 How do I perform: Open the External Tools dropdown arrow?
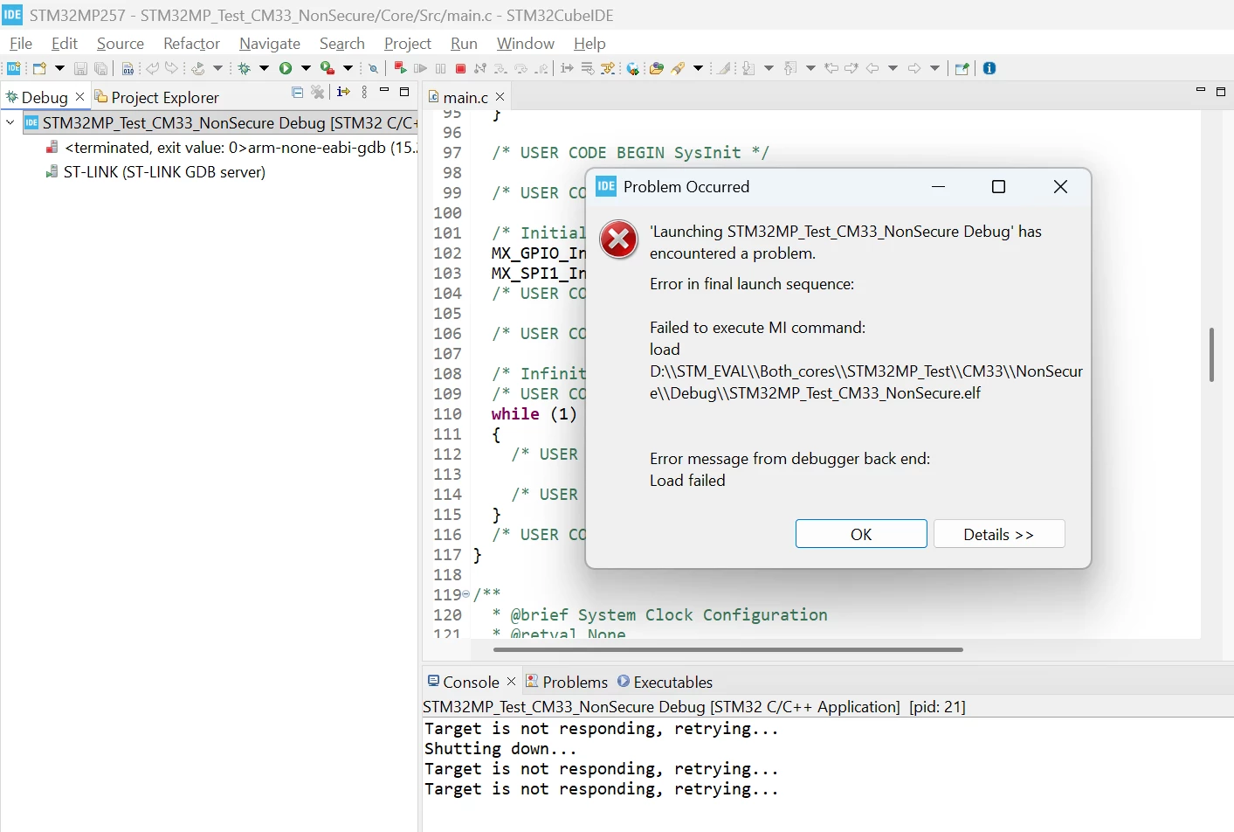click(x=348, y=68)
